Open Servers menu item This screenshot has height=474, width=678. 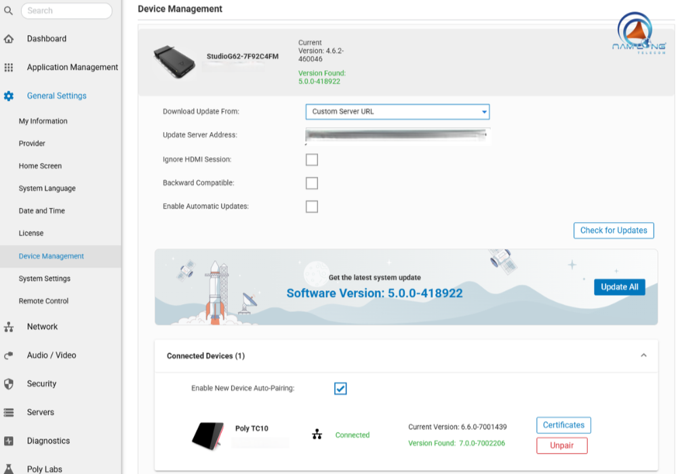pos(40,412)
